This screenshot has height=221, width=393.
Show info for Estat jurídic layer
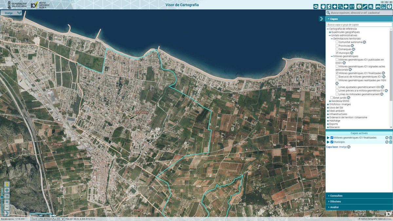click(x=348, y=98)
